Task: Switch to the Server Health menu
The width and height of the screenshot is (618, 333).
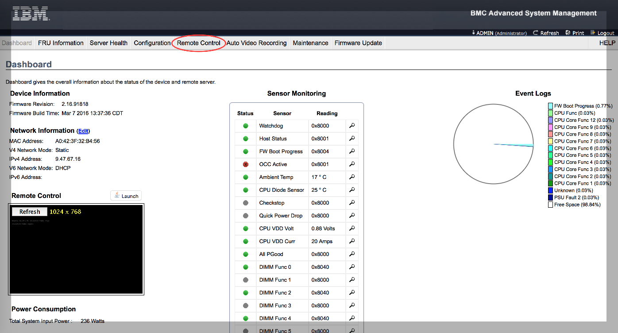Action: tap(108, 43)
